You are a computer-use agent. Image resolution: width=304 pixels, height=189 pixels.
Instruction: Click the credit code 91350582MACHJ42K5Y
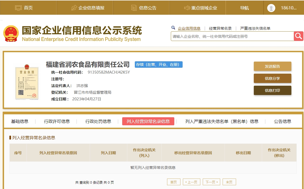109,72
